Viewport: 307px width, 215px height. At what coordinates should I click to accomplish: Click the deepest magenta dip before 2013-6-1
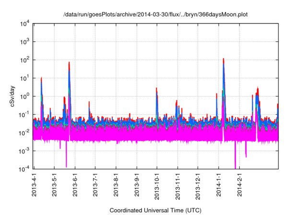pyautogui.click(x=66, y=166)
